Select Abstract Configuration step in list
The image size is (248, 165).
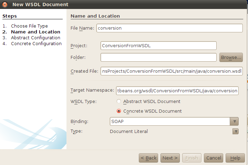tap(35, 38)
